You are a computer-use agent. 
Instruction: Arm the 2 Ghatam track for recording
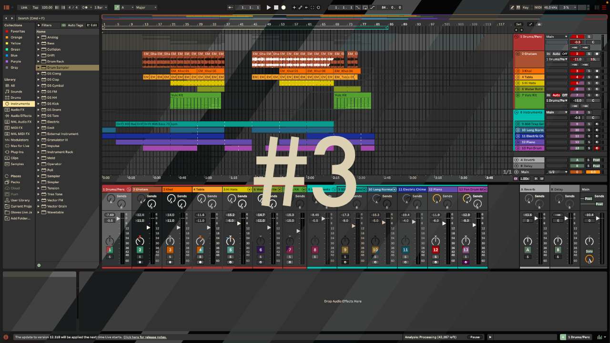click(x=597, y=54)
